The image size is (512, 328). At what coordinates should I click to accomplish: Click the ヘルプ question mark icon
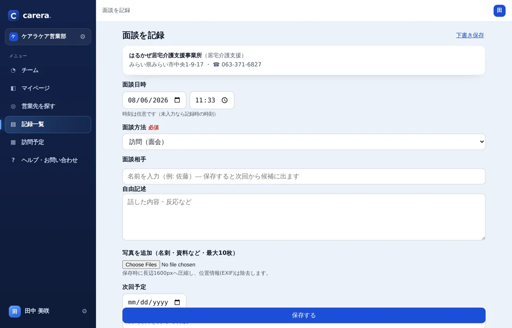pyautogui.click(x=13, y=160)
